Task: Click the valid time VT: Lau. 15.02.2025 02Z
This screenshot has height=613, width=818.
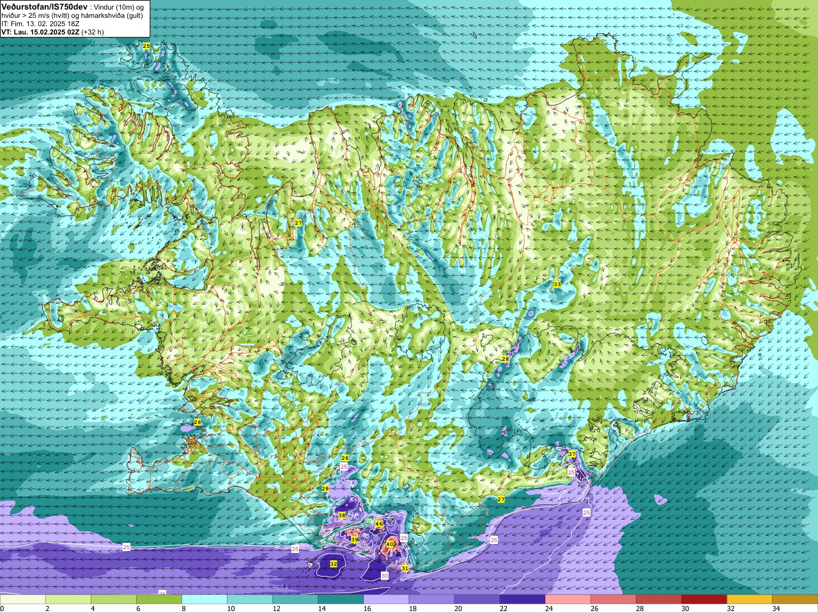Action: tap(40, 31)
